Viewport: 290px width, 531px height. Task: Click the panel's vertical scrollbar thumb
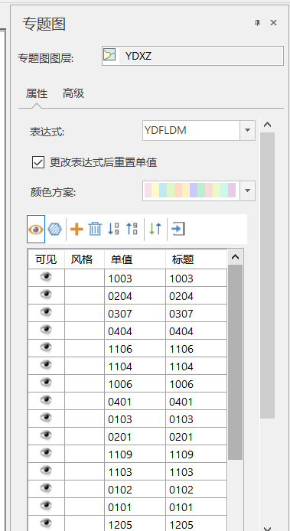(x=268, y=275)
